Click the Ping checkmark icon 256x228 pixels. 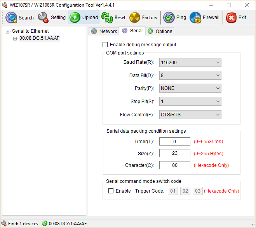click(x=169, y=18)
